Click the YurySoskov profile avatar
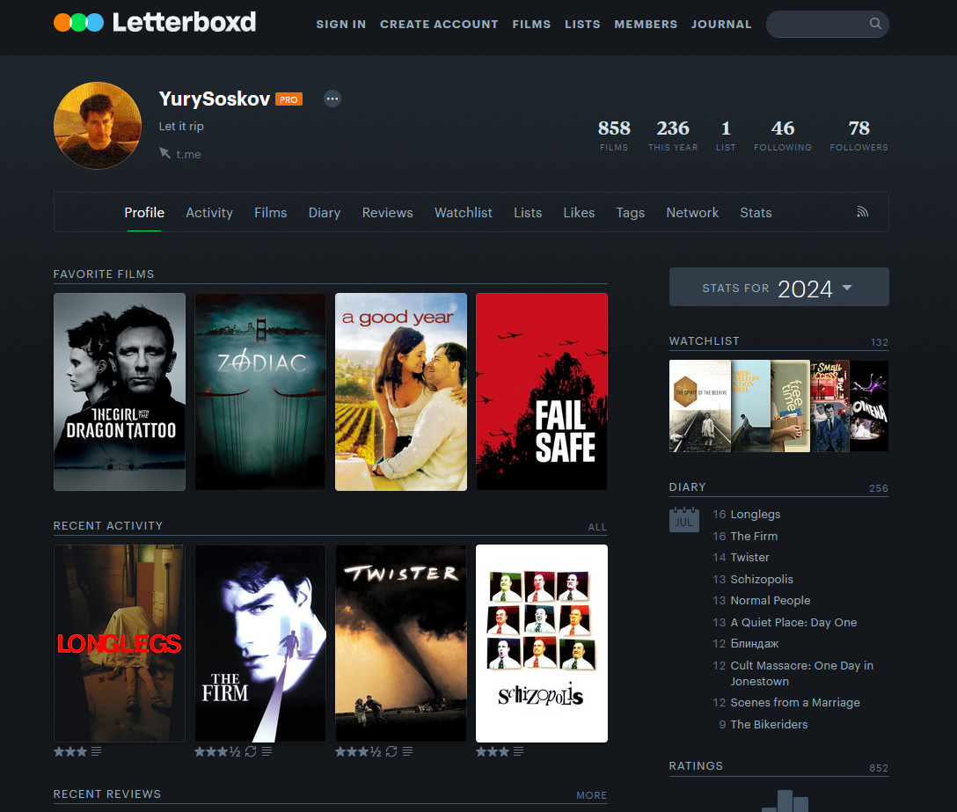This screenshot has height=812, width=957. click(98, 126)
